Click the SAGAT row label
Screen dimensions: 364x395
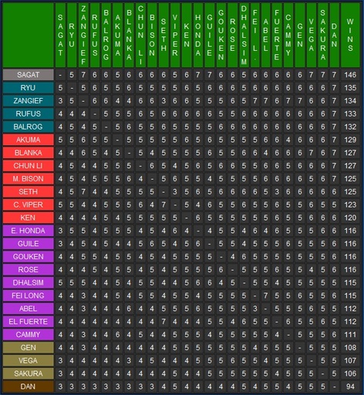pos(29,75)
